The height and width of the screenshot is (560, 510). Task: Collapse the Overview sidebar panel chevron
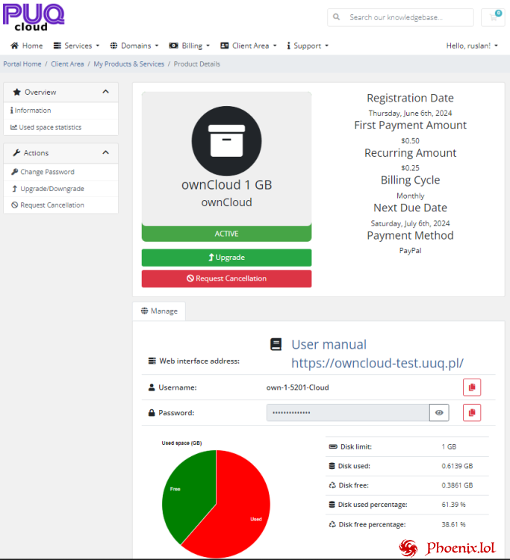(x=106, y=92)
